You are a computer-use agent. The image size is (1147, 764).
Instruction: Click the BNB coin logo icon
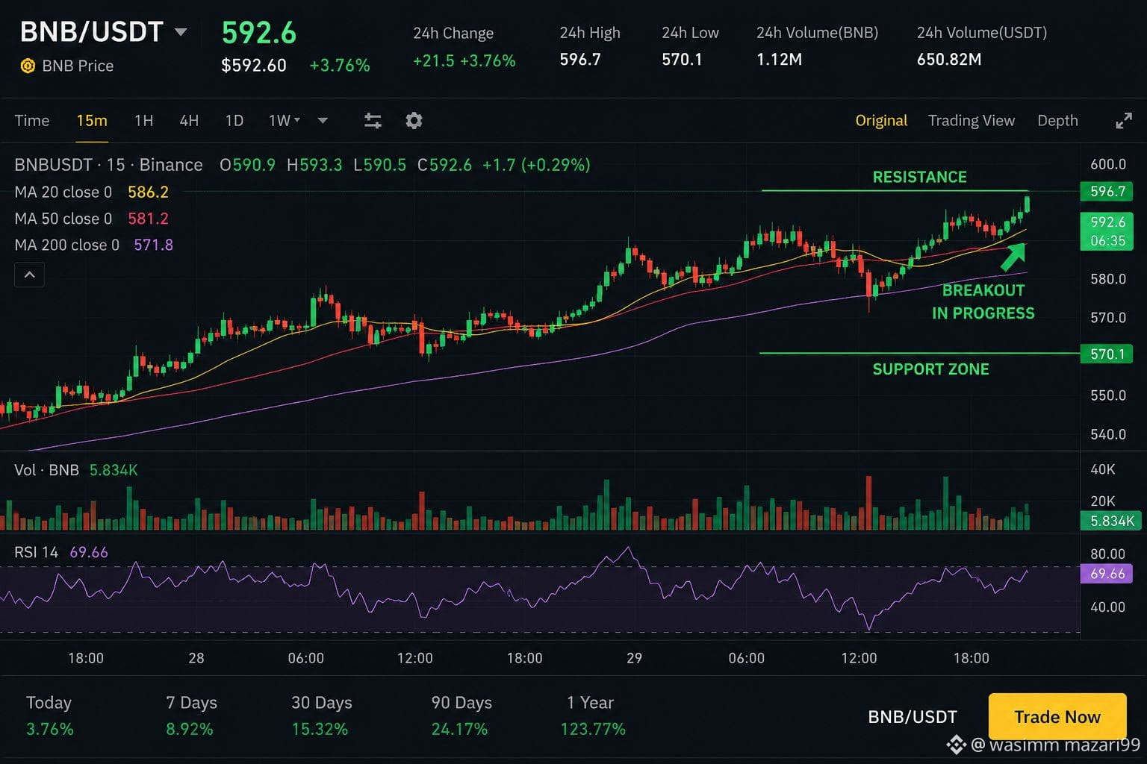coord(28,66)
